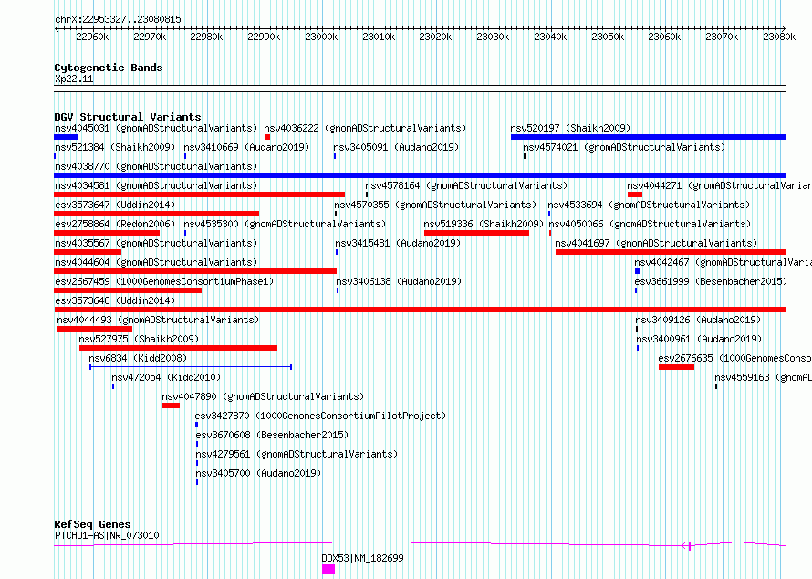Image resolution: width=812 pixels, height=579 pixels.
Task: Select nsv4050066 variant label
Action: click(650, 224)
